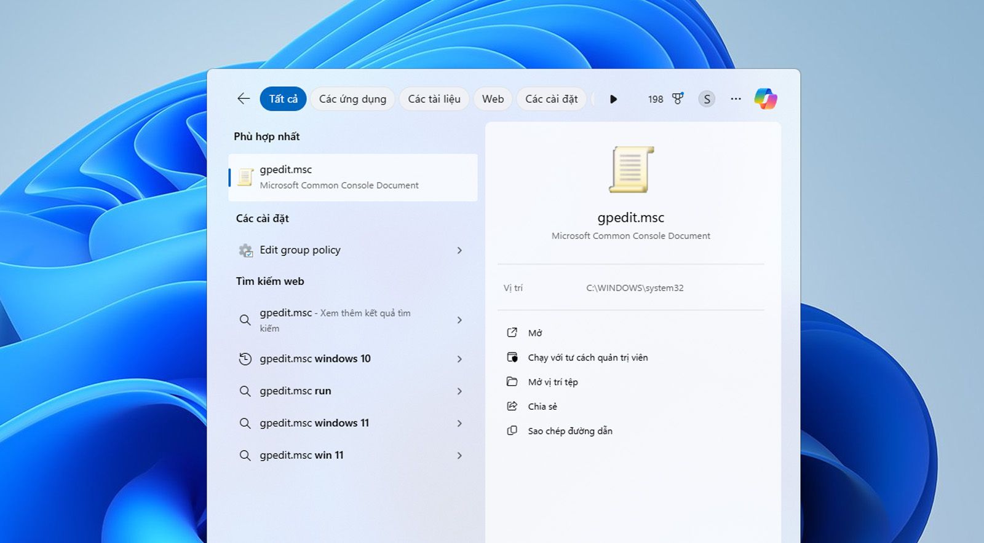This screenshot has width=984, height=543.
Task: Click the open icon next to Mở
Action: pos(512,332)
